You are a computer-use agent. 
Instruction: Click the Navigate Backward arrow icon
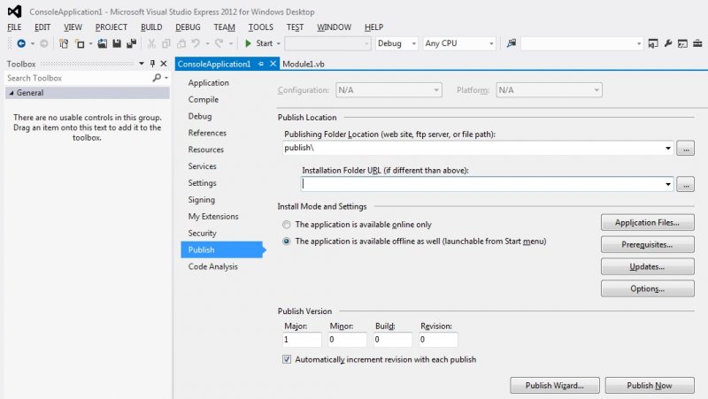pos(20,43)
